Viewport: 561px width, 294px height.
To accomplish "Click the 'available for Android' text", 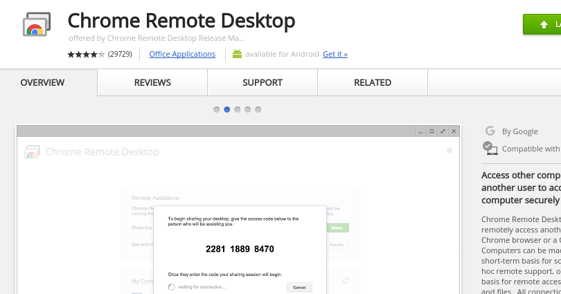I will 282,54.
